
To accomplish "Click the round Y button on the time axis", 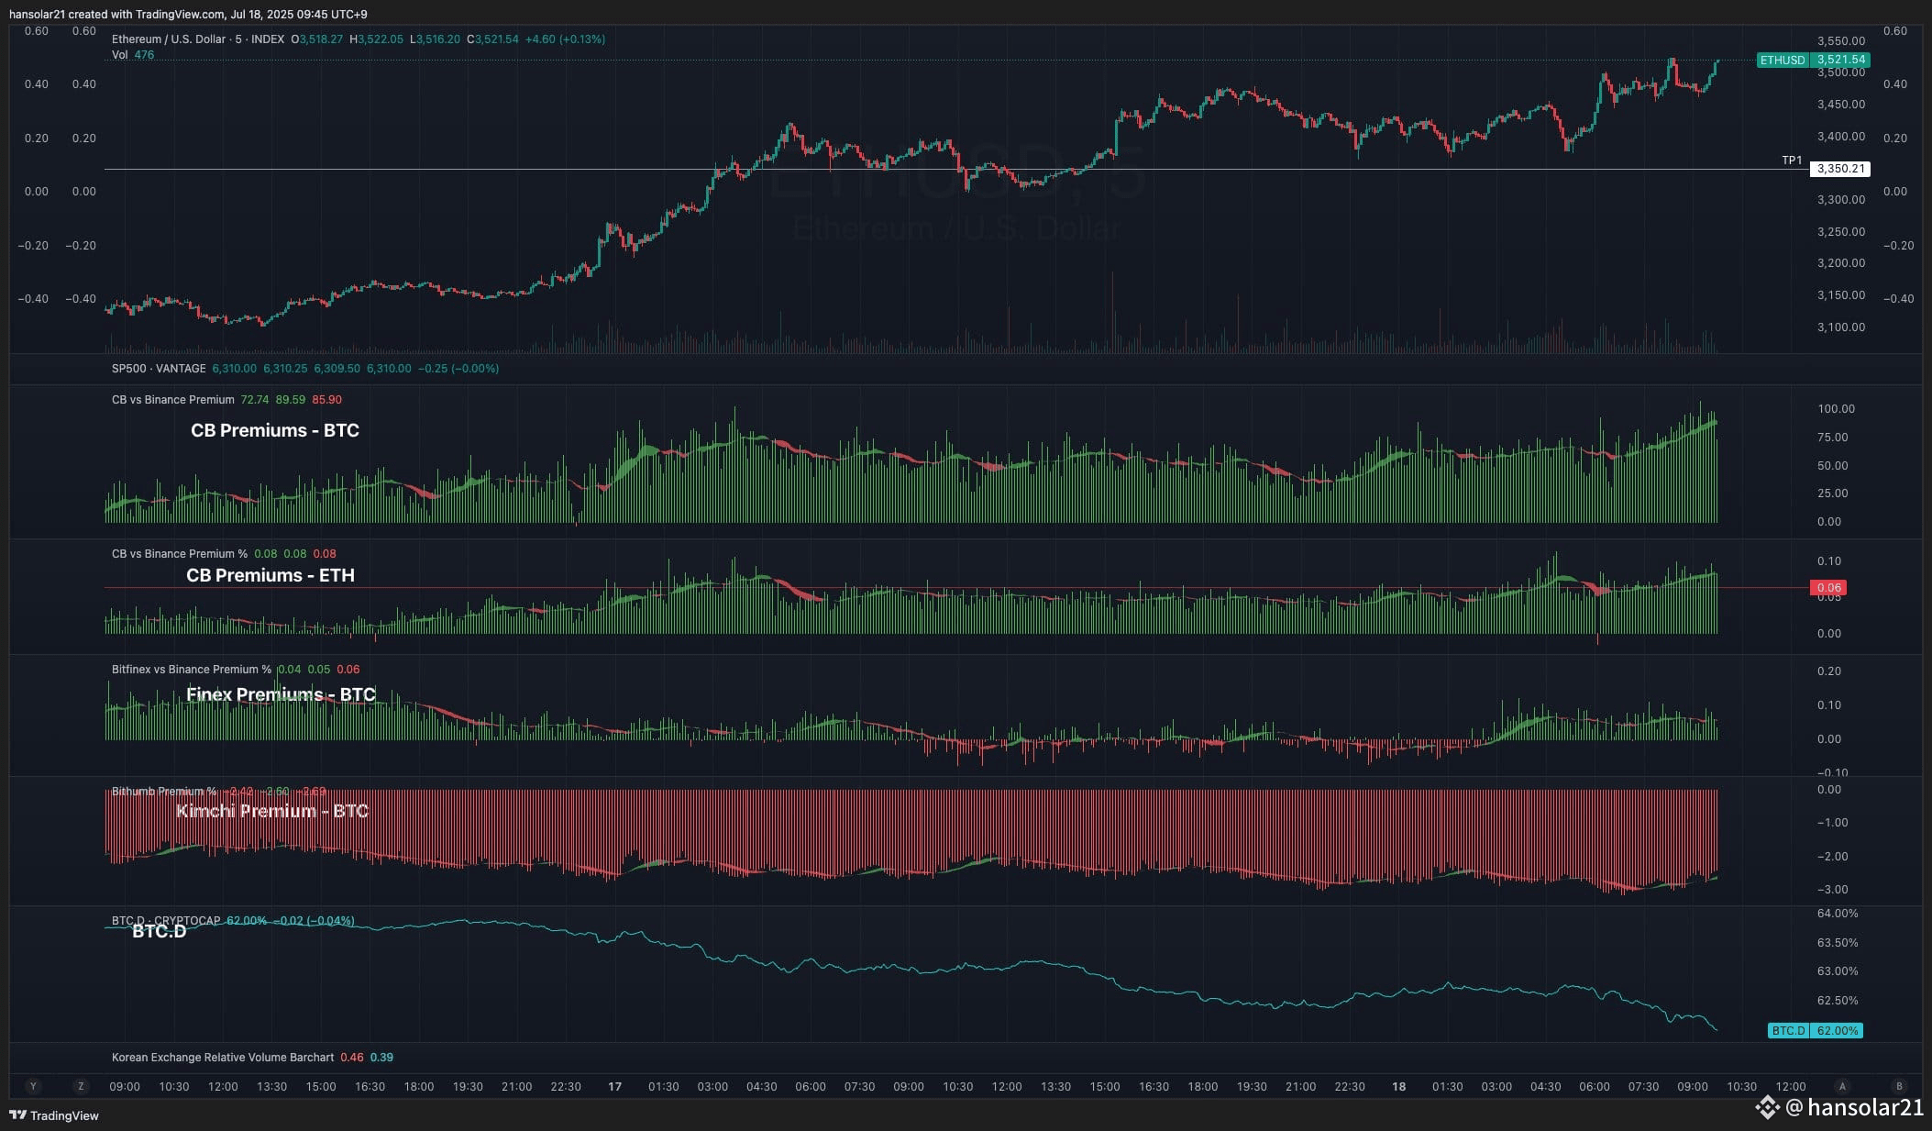I will tap(34, 1086).
